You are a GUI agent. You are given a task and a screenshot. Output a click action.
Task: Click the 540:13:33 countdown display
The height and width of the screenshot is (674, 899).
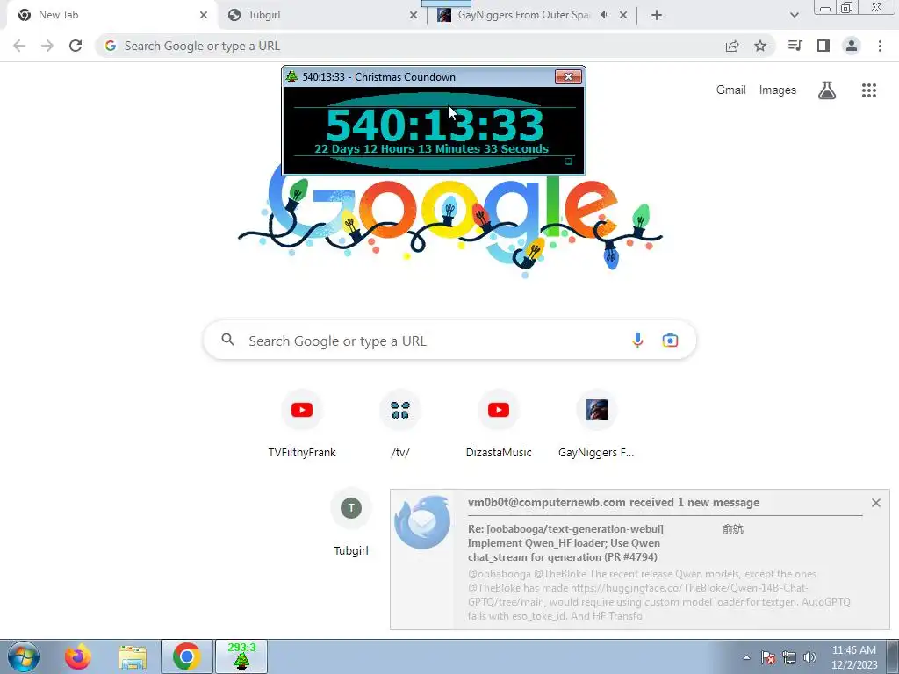[x=435, y=125]
